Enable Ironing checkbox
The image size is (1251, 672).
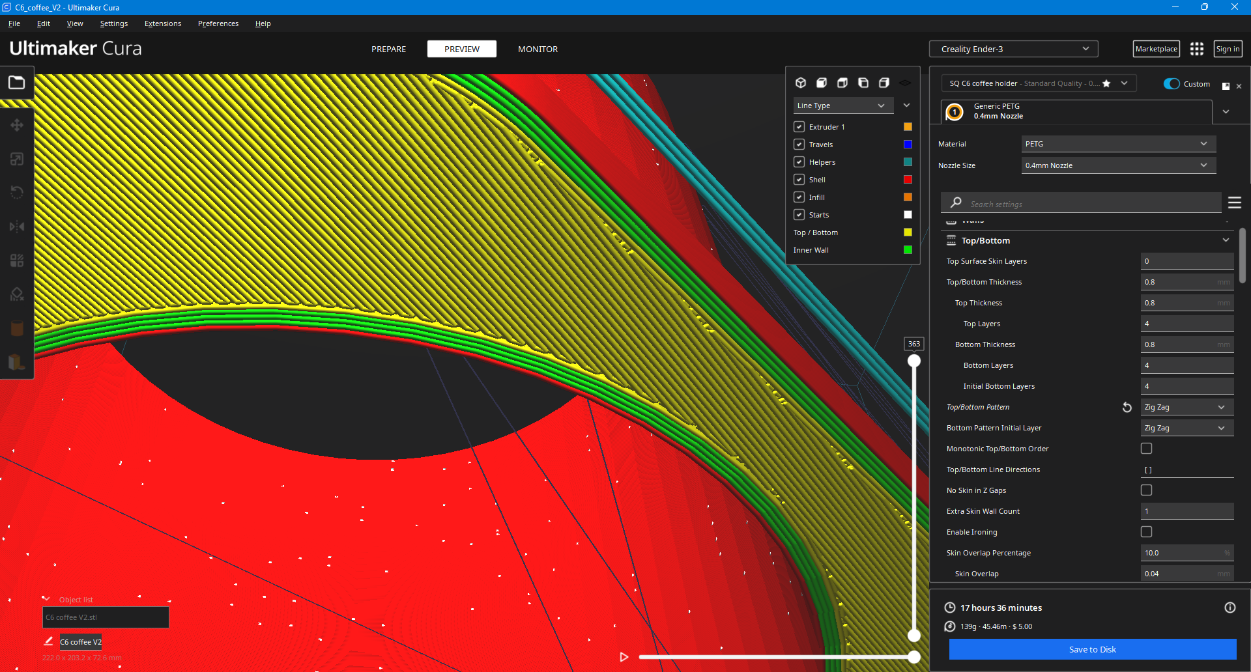pyautogui.click(x=1147, y=532)
